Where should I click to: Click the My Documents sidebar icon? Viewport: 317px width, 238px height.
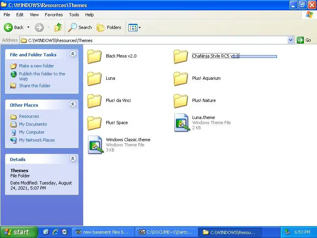tap(13, 124)
